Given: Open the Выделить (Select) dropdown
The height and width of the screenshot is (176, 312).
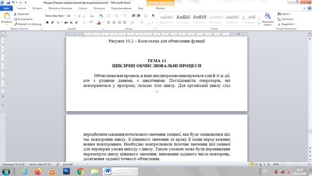Looking at the screenshot, I should coord(287,24).
